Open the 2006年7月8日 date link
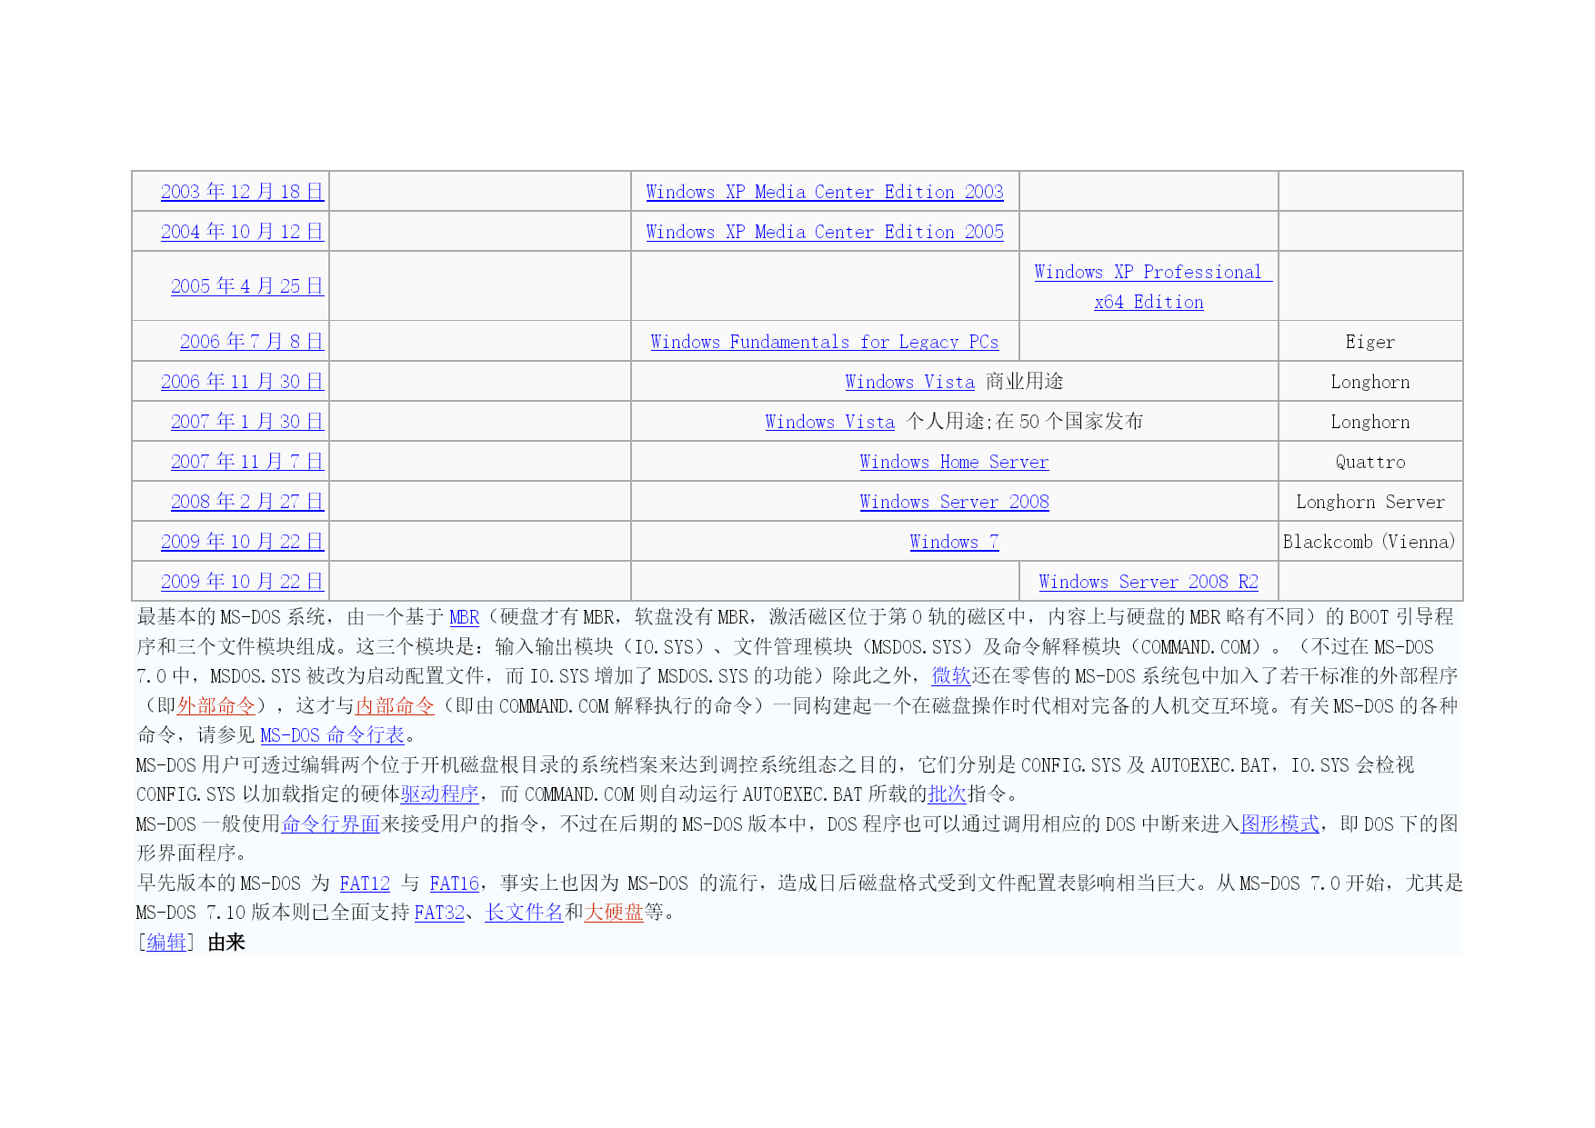 (x=252, y=342)
